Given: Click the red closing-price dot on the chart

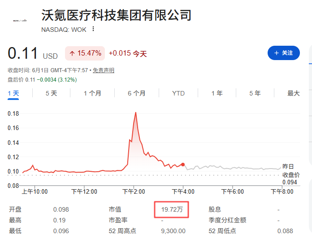Looking at the screenshot, I should click(183, 165).
